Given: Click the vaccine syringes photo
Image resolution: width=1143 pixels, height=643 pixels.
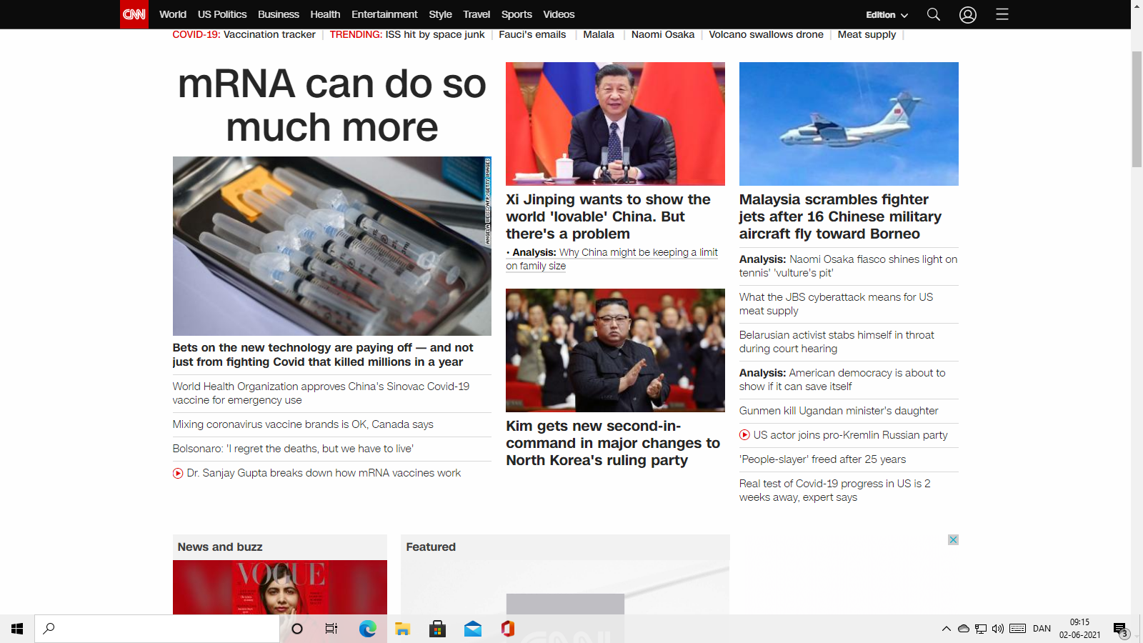Looking at the screenshot, I should (x=332, y=246).
